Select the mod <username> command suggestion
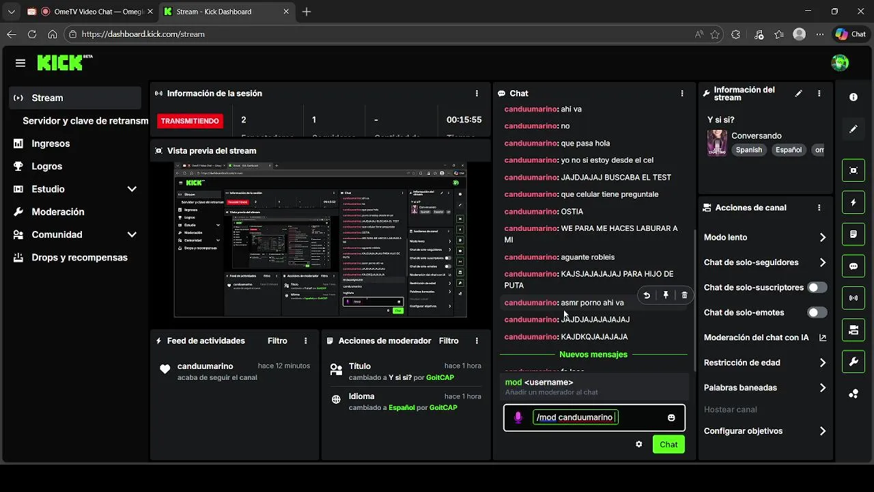Image resolution: width=874 pixels, height=492 pixels. click(594, 387)
